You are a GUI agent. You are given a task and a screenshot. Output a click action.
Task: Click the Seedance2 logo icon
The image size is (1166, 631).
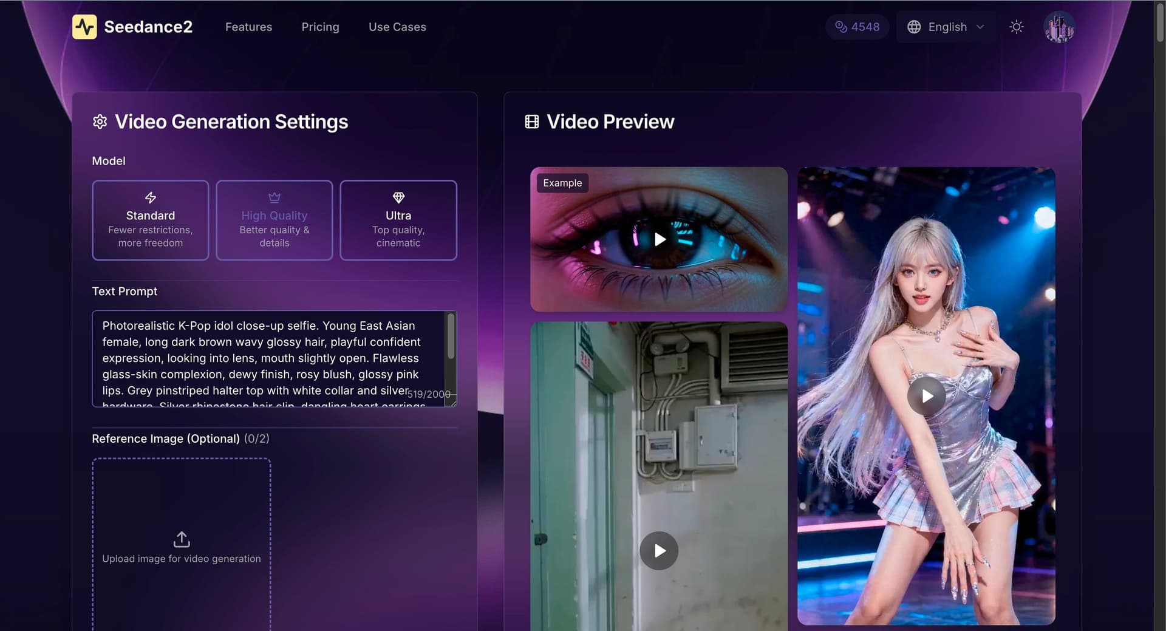[x=84, y=27]
